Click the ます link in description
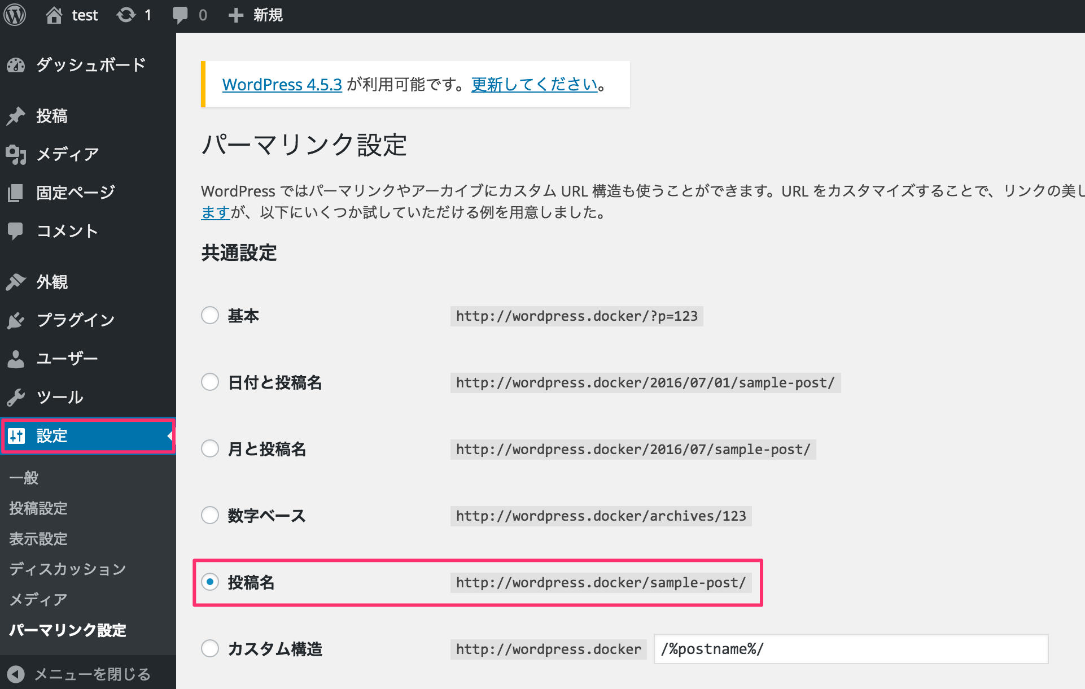The image size is (1085, 689). click(x=216, y=212)
